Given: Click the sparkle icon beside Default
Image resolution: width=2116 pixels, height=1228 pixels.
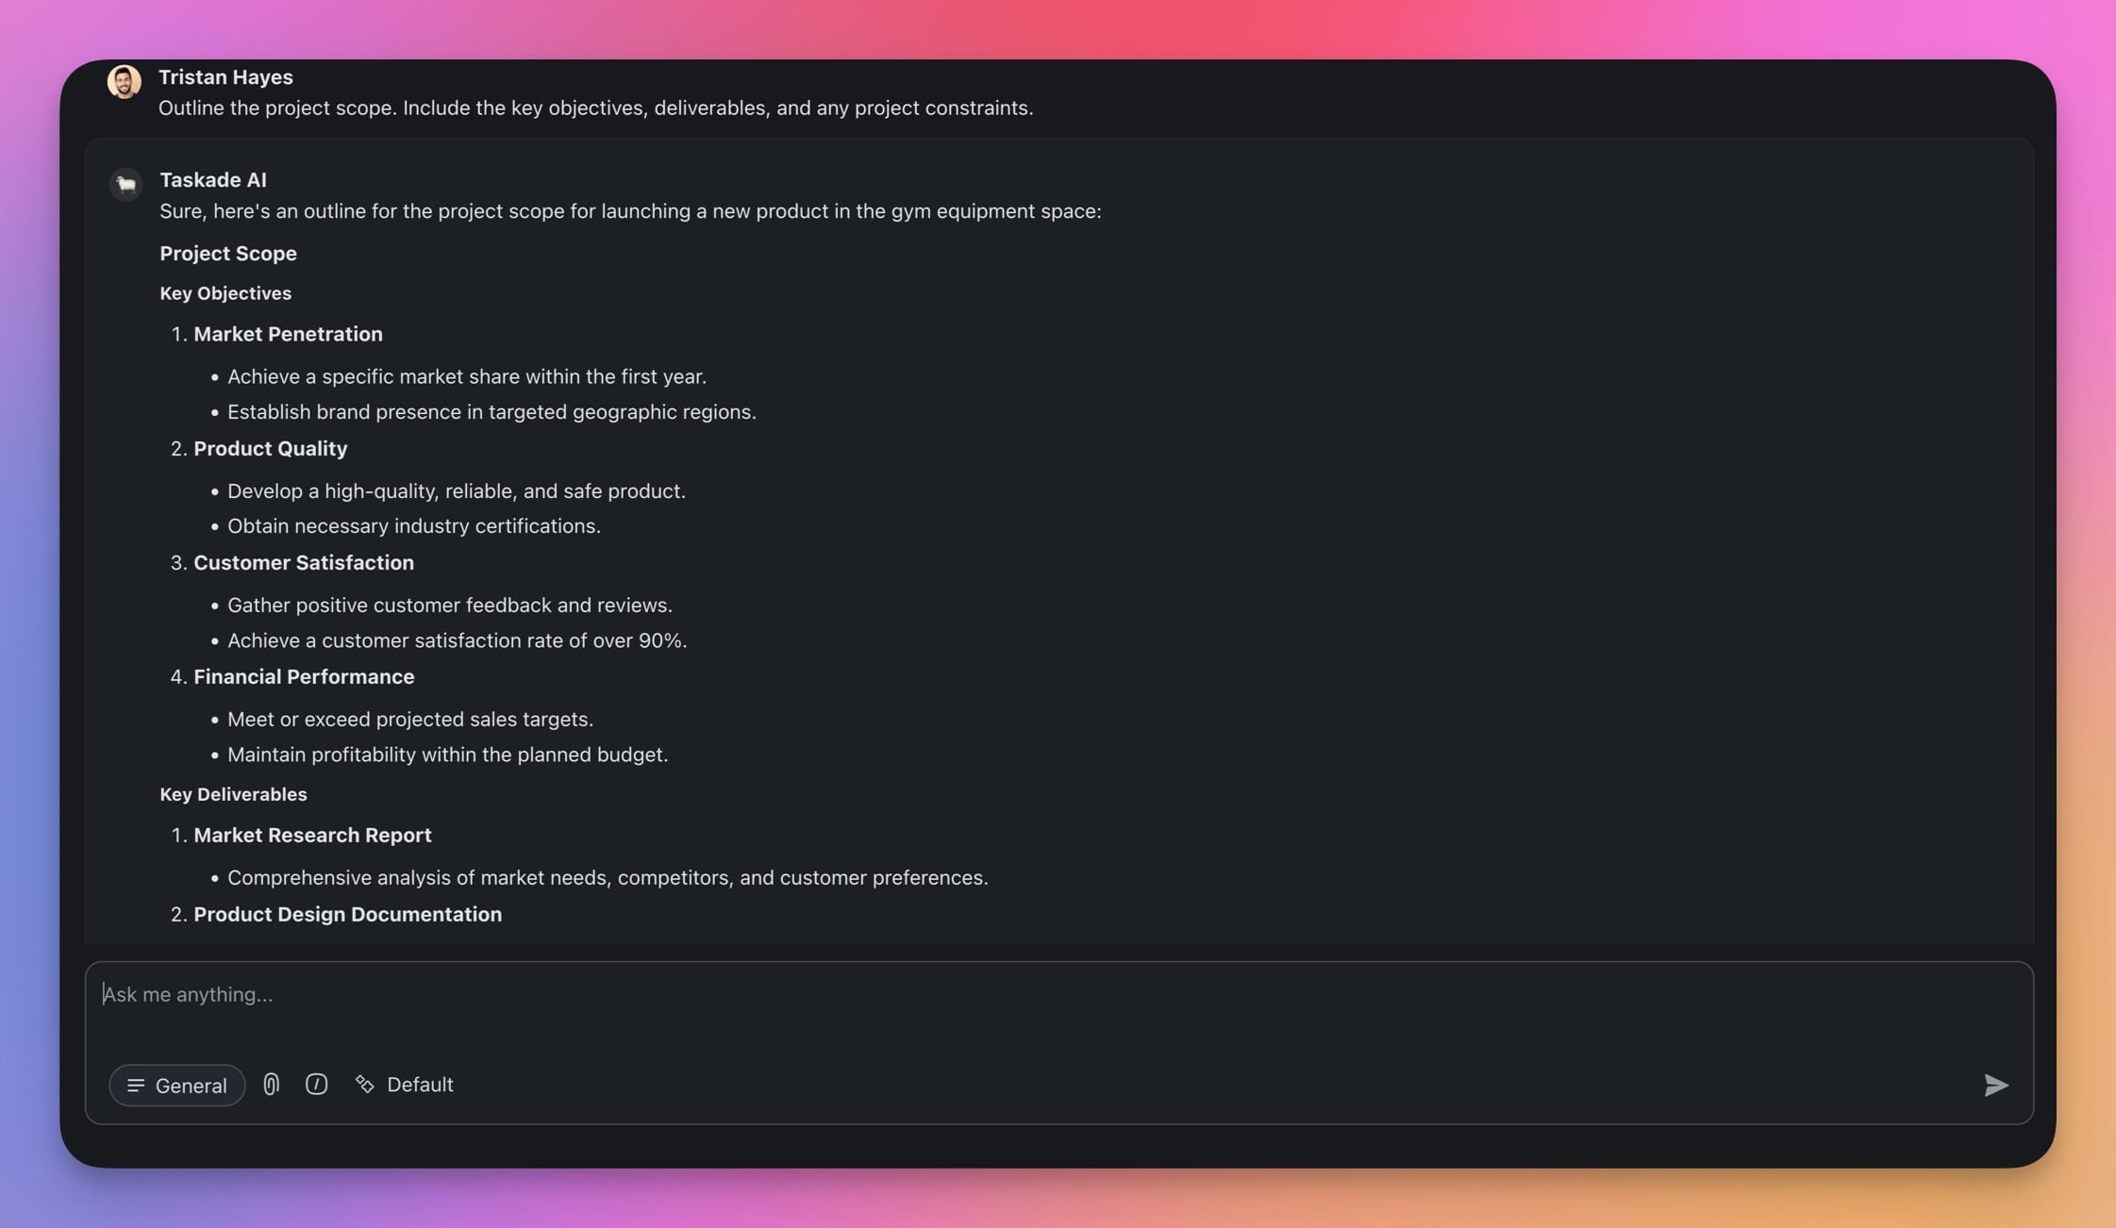Looking at the screenshot, I should 364,1085.
